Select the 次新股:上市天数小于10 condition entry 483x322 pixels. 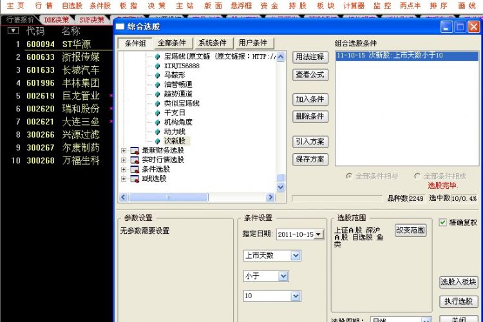tap(406, 56)
